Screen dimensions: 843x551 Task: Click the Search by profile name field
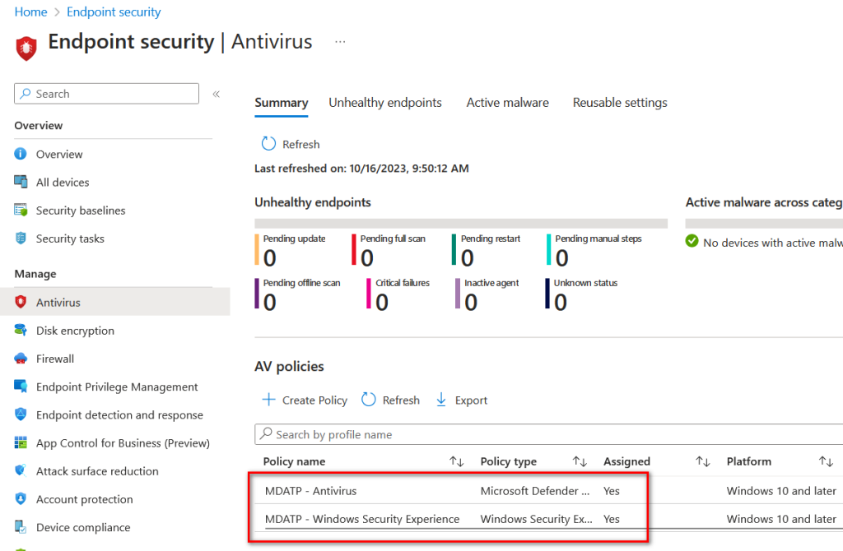click(548, 434)
